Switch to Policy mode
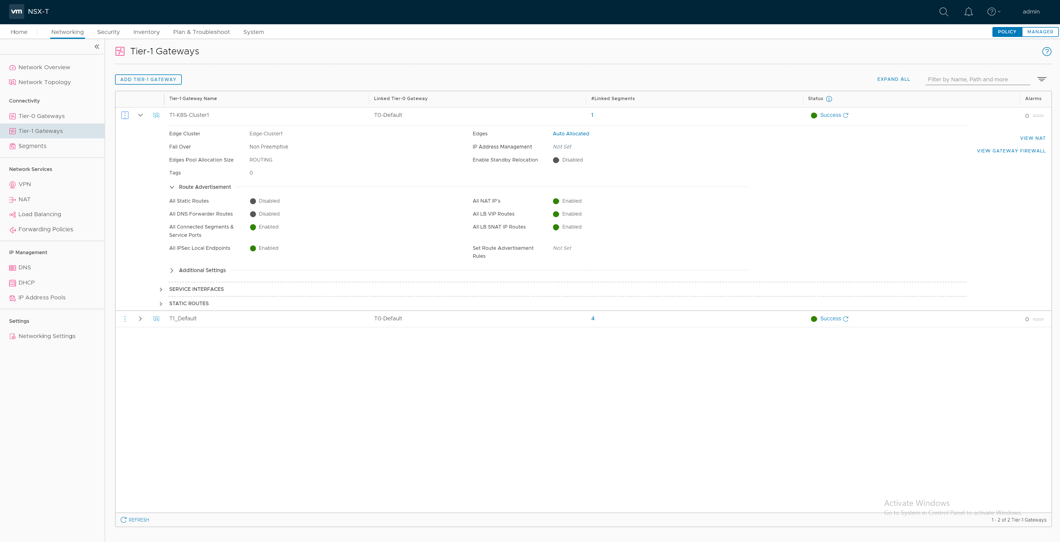Screen dimensions: 1060x542 [x=1007, y=32]
